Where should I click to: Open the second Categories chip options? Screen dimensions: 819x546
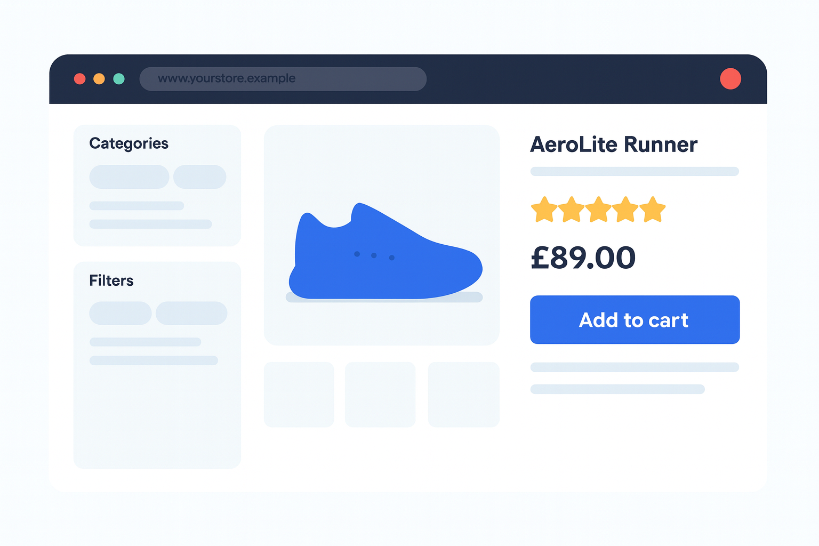point(199,176)
